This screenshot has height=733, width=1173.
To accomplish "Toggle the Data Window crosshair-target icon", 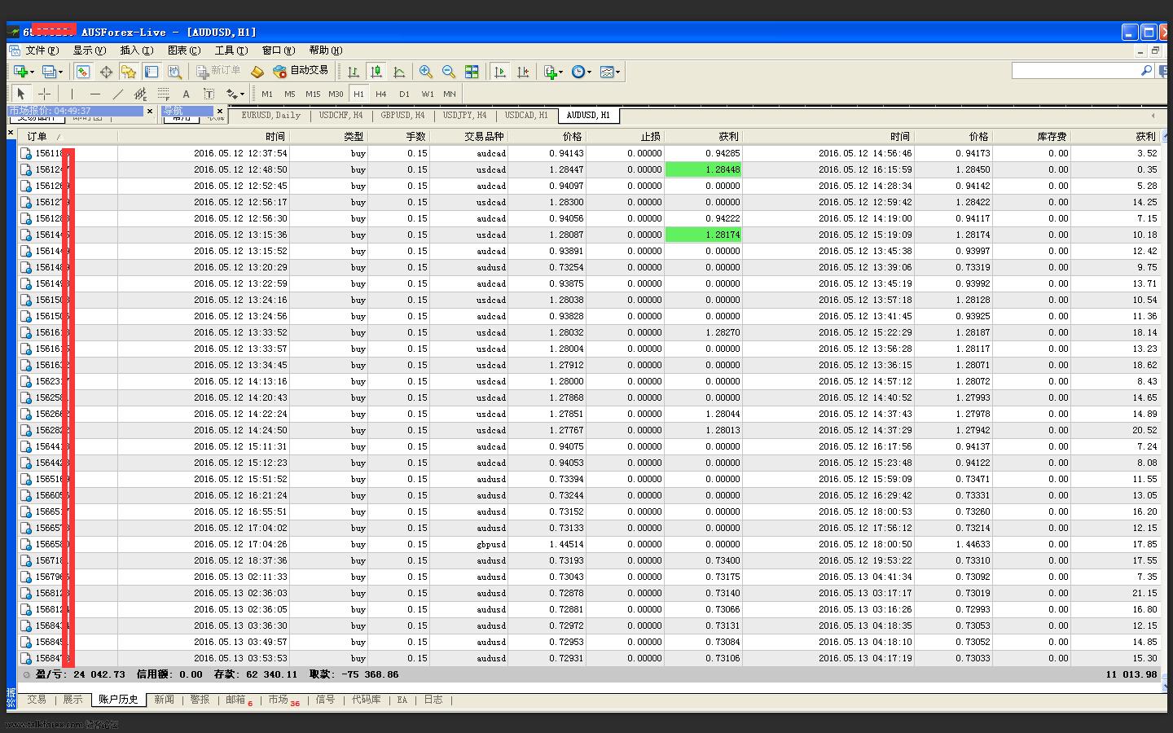I will point(106,72).
